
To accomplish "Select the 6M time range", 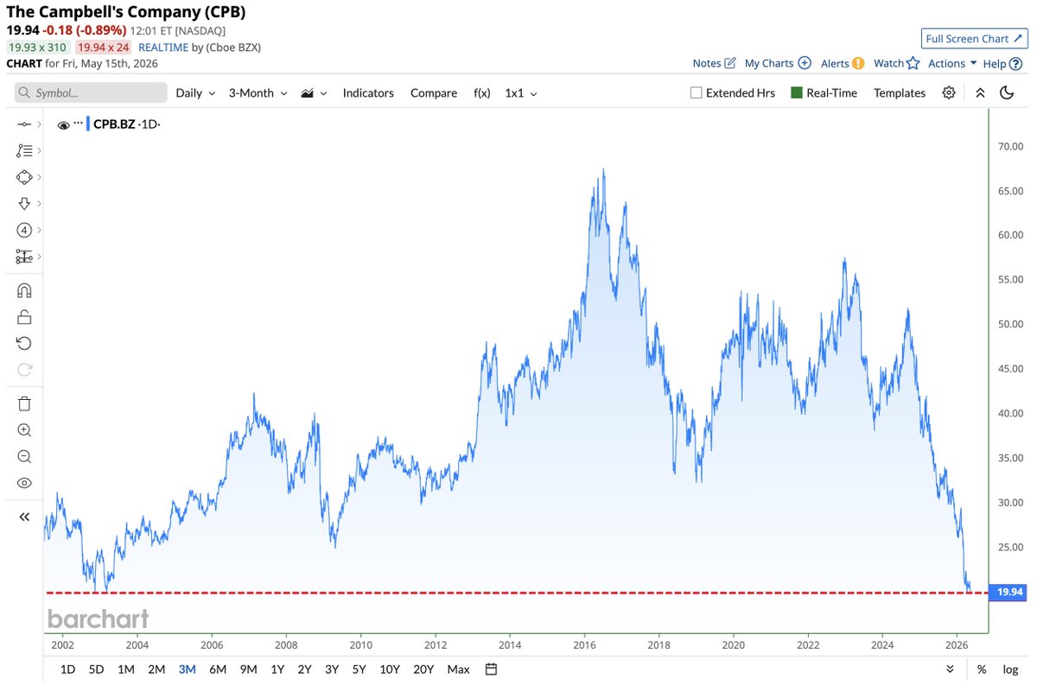I will point(218,669).
